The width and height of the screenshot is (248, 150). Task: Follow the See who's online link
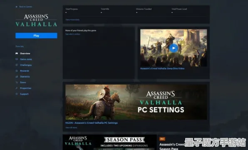click(x=73, y=34)
